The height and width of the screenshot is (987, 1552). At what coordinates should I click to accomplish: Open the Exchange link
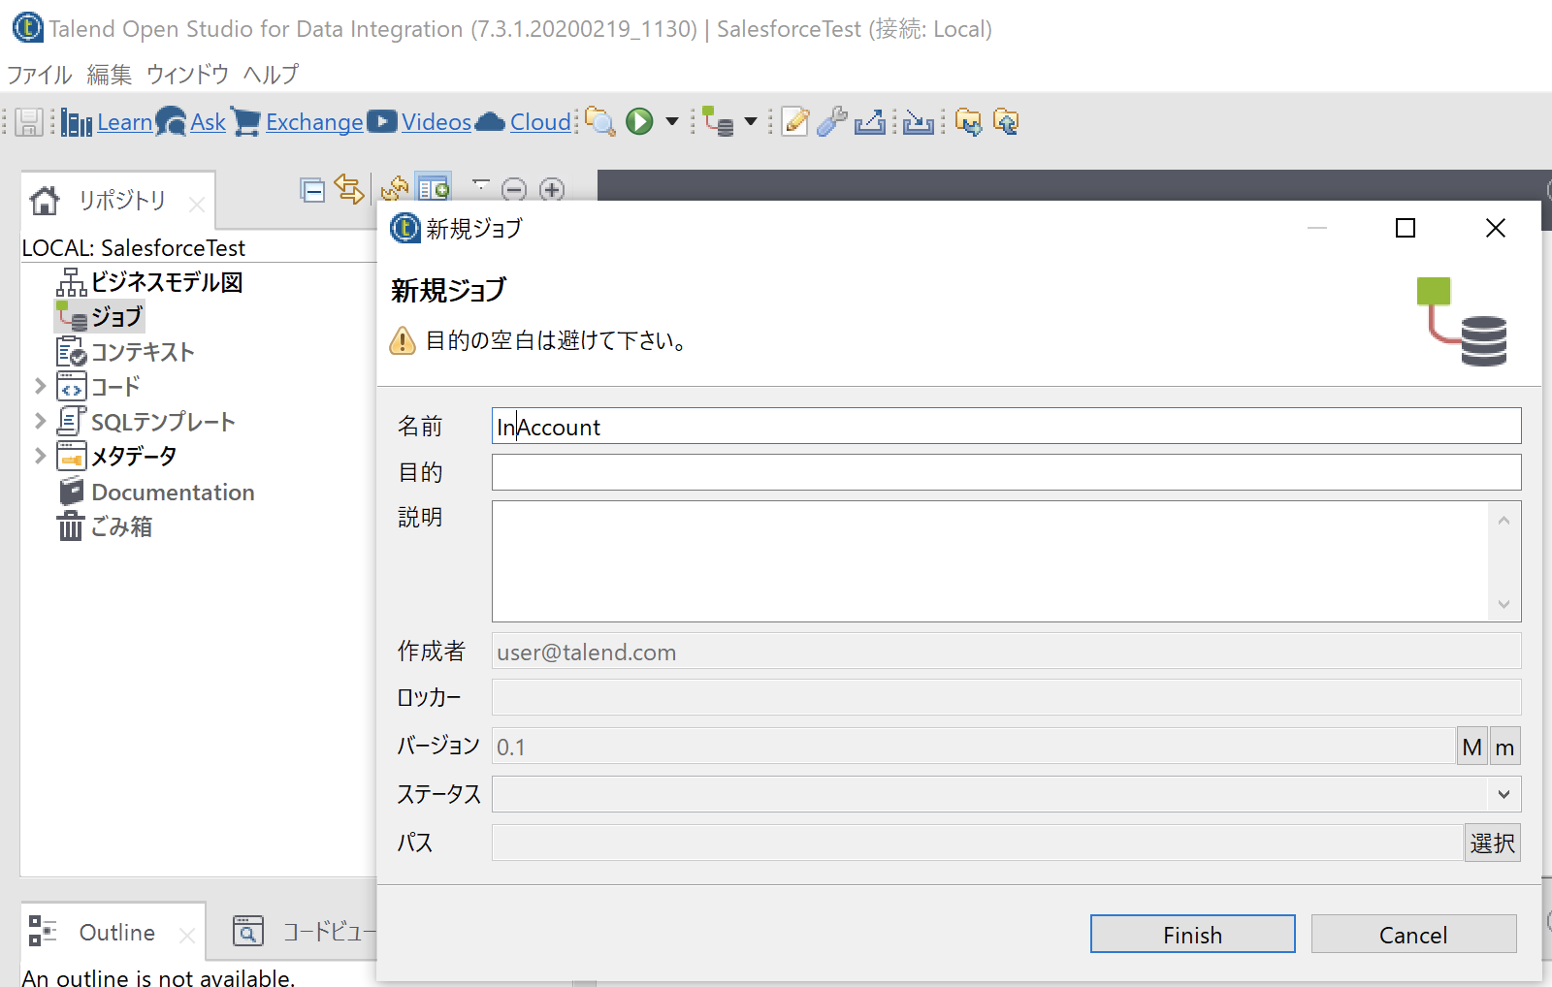coord(313,122)
